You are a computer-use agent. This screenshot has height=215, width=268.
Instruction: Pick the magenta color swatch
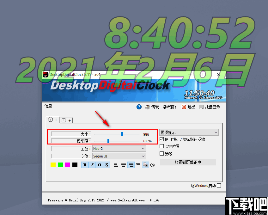[x=68, y=165]
